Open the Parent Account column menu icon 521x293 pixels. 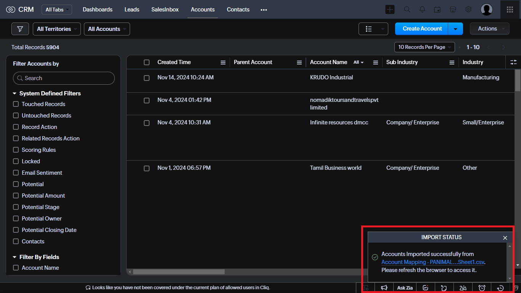[299, 63]
